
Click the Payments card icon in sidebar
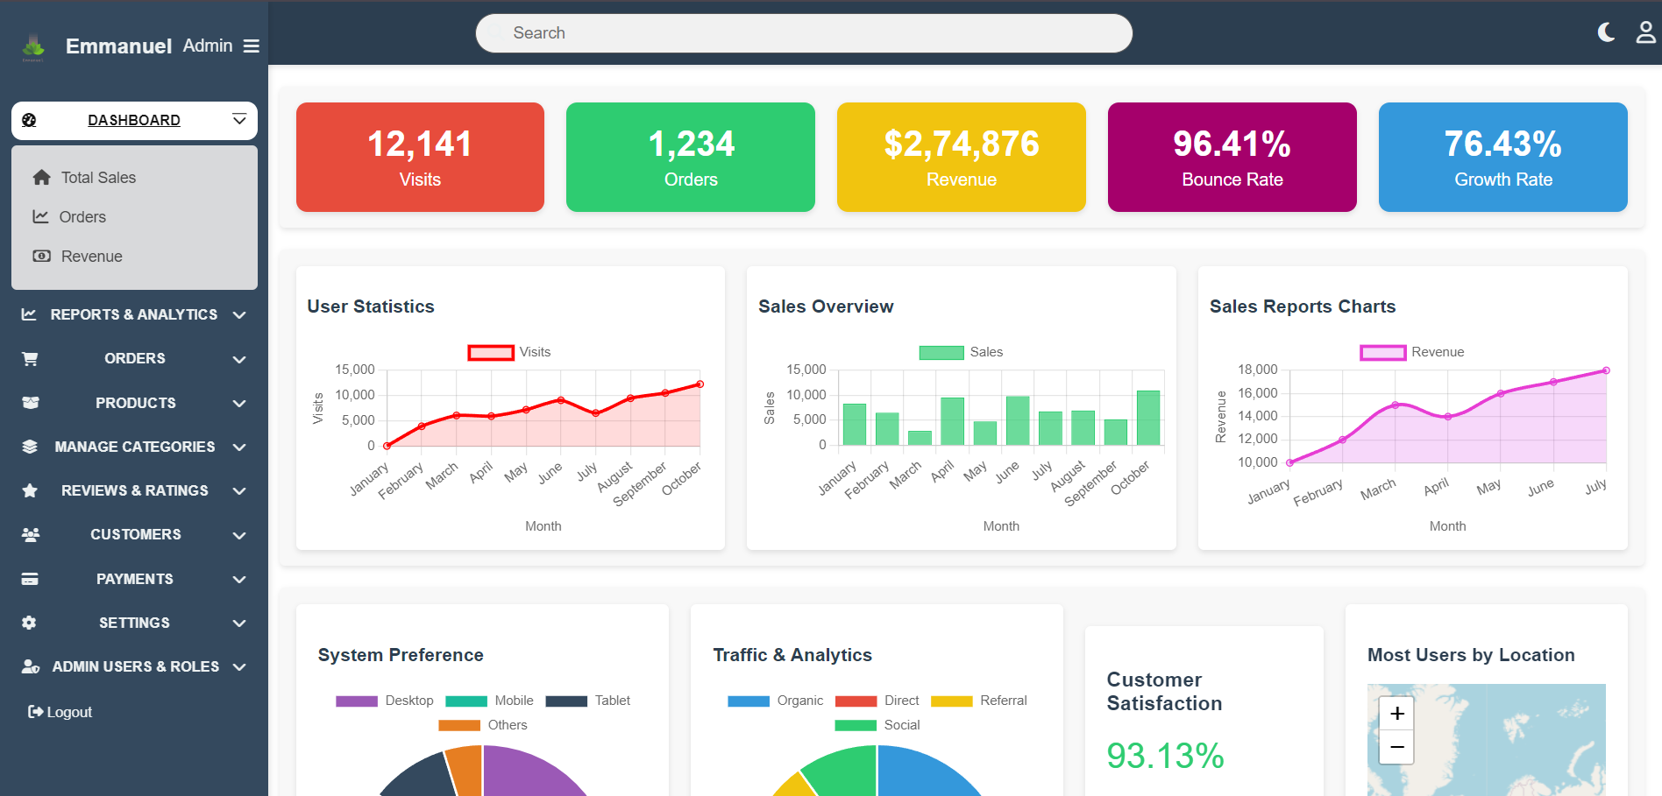pos(29,579)
